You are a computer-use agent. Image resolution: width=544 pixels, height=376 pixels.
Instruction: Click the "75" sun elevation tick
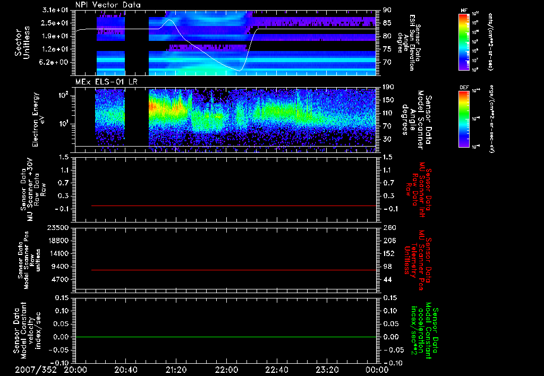387,49
